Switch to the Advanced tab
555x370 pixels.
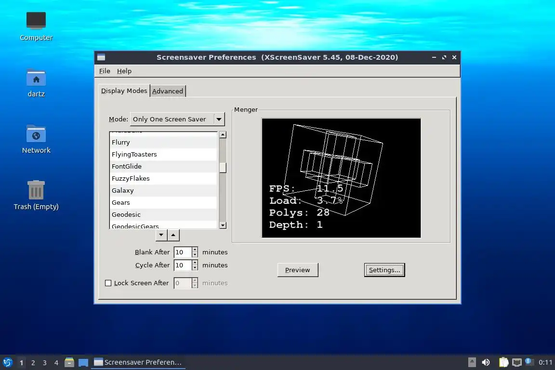point(168,91)
